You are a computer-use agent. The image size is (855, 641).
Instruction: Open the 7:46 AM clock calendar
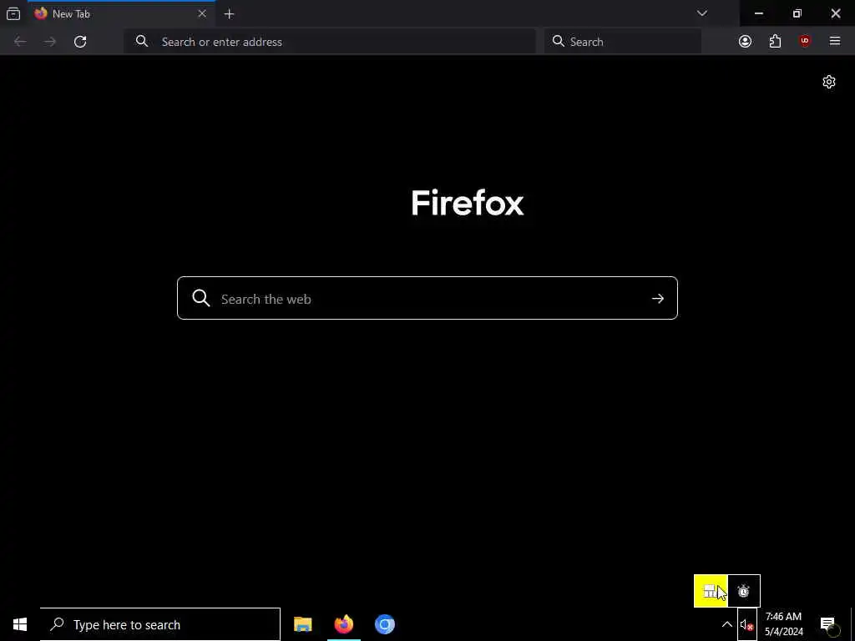pos(783,624)
